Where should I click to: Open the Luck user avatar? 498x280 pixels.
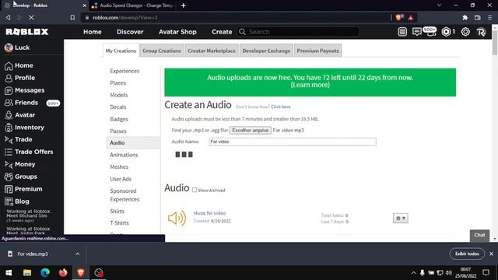point(9,47)
